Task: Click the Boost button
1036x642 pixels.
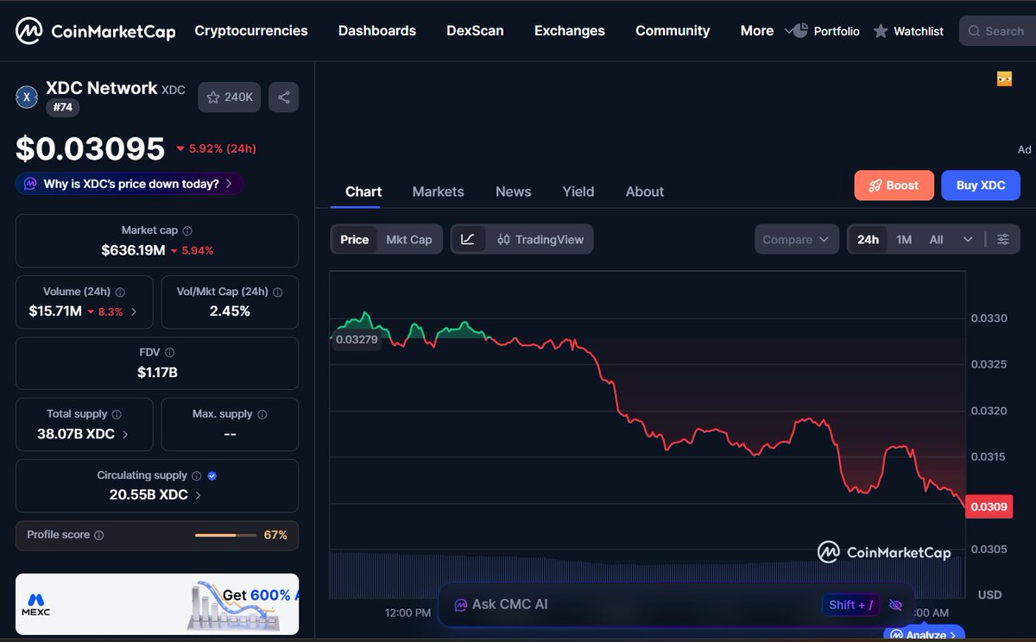Action: [894, 186]
